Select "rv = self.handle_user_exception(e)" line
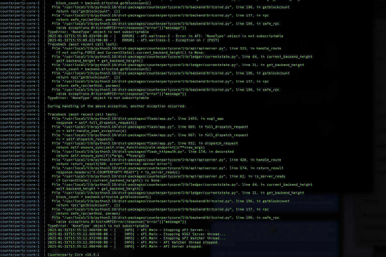The image size is (386, 257). click(91, 131)
